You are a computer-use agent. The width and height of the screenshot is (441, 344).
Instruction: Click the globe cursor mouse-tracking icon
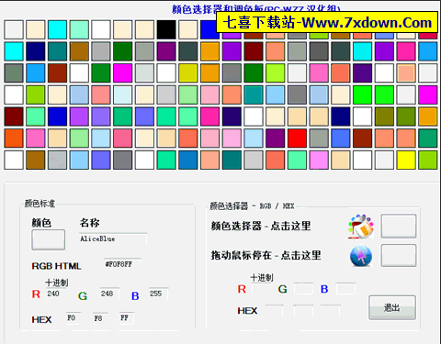click(361, 256)
